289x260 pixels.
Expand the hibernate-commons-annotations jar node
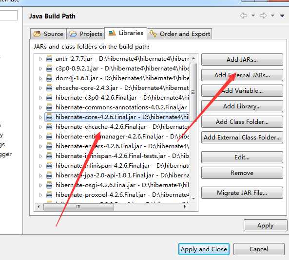(x=40, y=108)
